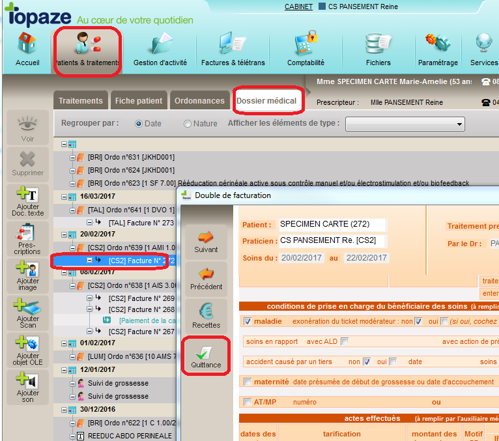The height and width of the screenshot is (441, 499).
Task: Click Ajouter objet OLE icon
Action: click(x=27, y=350)
